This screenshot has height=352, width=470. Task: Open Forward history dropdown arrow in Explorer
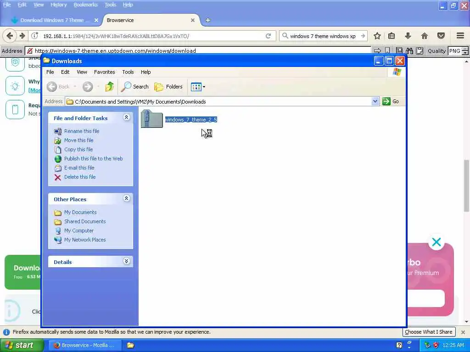coord(98,87)
